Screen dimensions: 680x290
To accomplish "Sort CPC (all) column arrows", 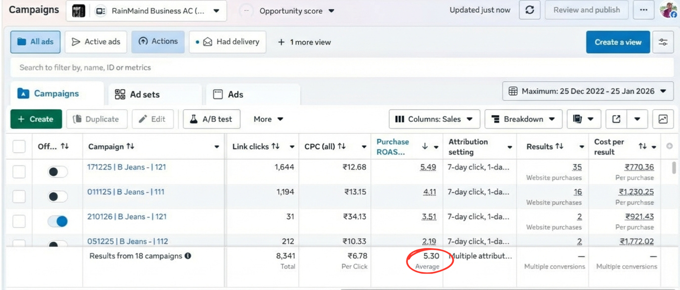I will 342,146.
